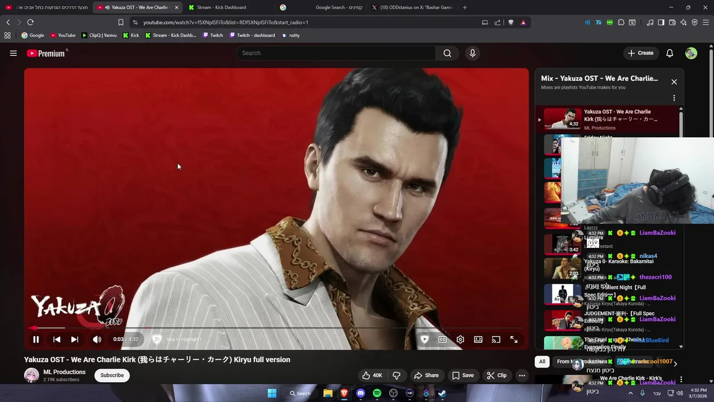Open more actions ellipsis below video
Viewport: 714px width, 402px height.
(522, 375)
